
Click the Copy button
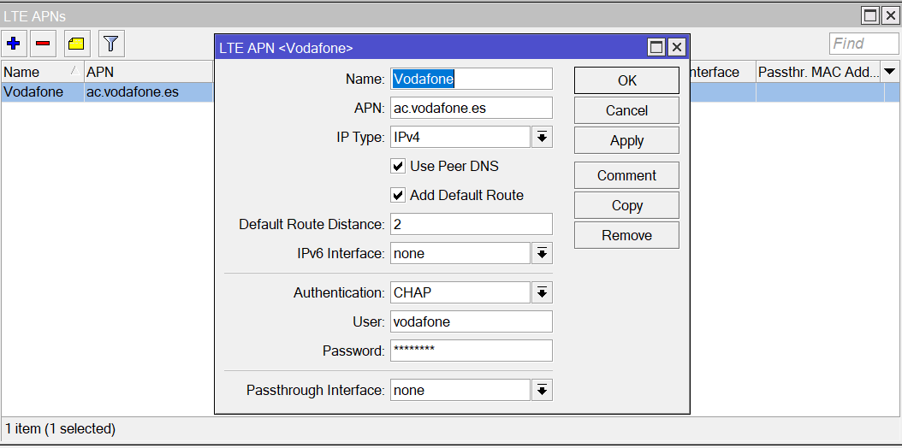coord(626,205)
